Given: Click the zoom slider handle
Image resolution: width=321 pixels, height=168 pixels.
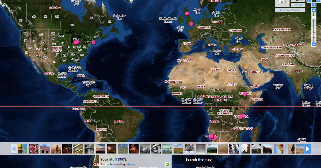Looking at the screenshot, I should (x=314, y=18).
